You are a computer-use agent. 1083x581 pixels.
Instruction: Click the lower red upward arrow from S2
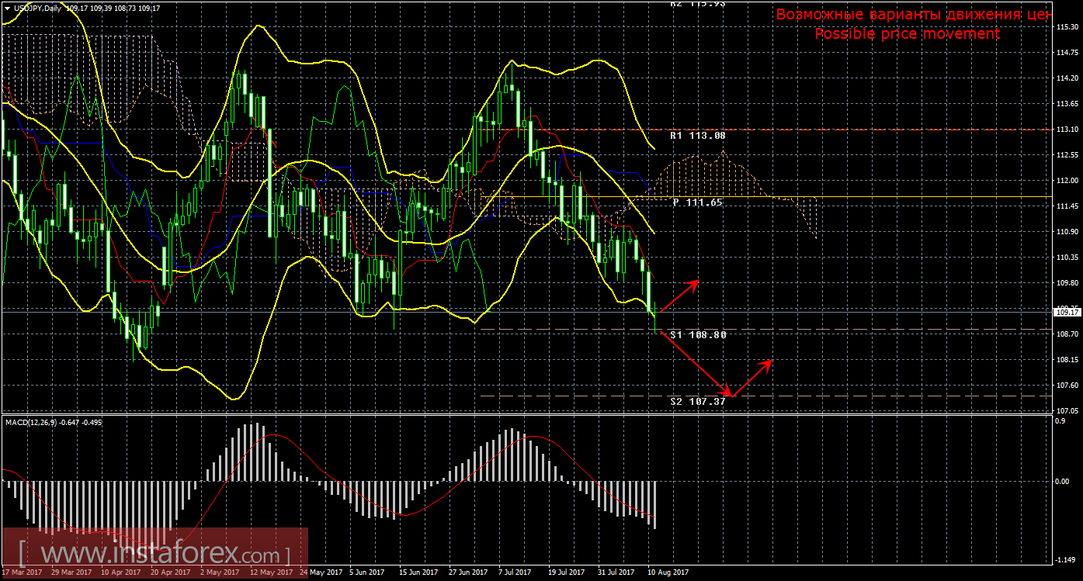(x=752, y=378)
